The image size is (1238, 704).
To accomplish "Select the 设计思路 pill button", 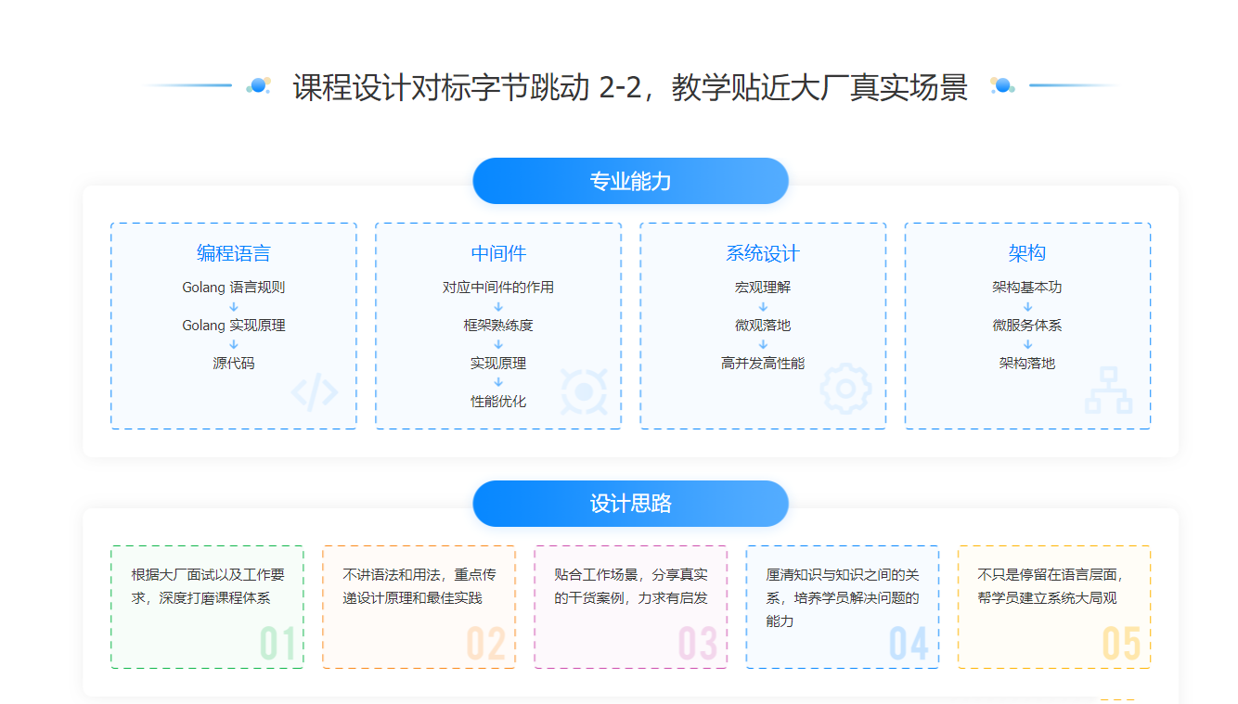I will pos(630,504).
